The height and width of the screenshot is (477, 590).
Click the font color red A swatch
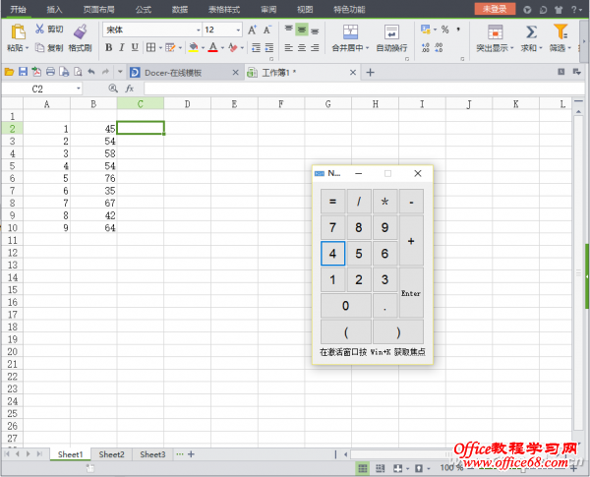pos(212,47)
